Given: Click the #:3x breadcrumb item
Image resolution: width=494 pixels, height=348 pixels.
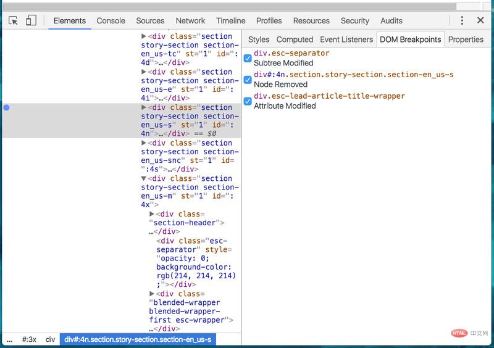Looking at the screenshot, I should [x=29, y=339].
